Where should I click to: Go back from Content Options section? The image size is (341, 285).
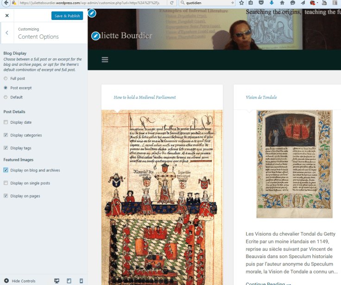(x=7, y=32)
